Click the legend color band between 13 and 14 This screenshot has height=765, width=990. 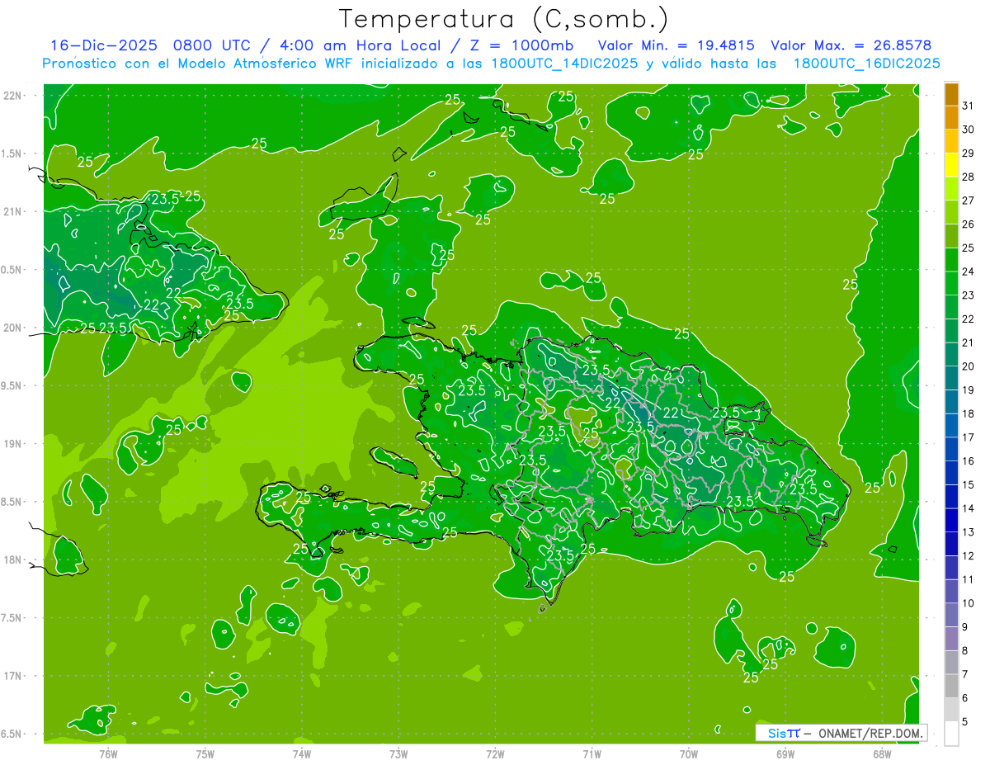[951, 521]
